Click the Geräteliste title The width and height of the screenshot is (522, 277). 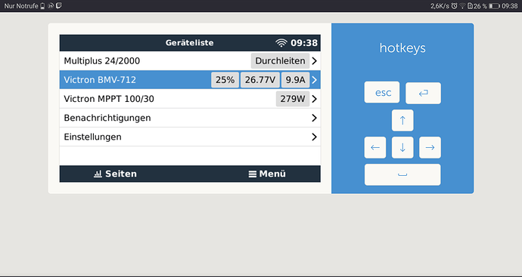(x=189, y=43)
